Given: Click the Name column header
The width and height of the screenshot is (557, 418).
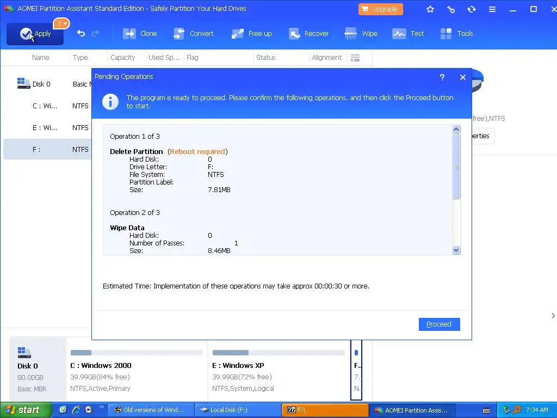Looking at the screenshot, I should (40, 58).
